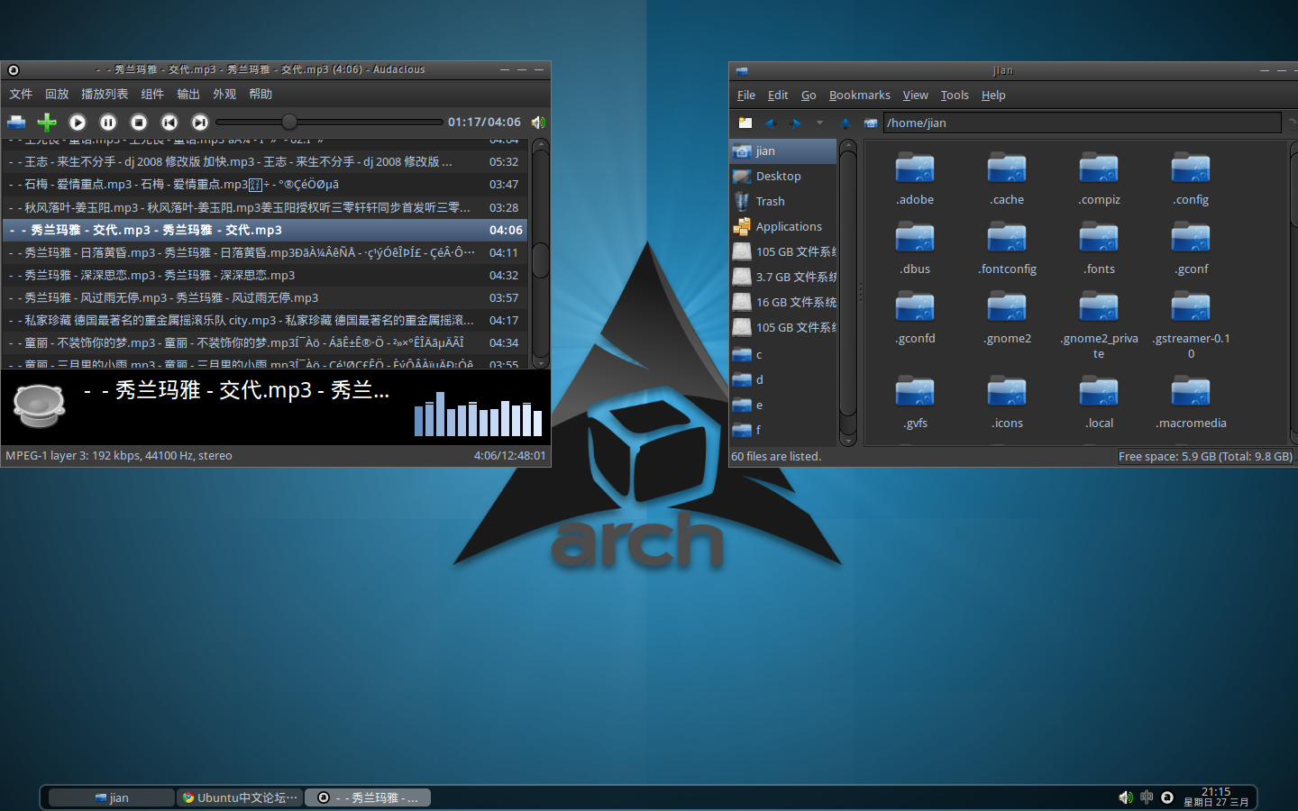Select bookmark f in the sidebar

click(x=782, y=431)
